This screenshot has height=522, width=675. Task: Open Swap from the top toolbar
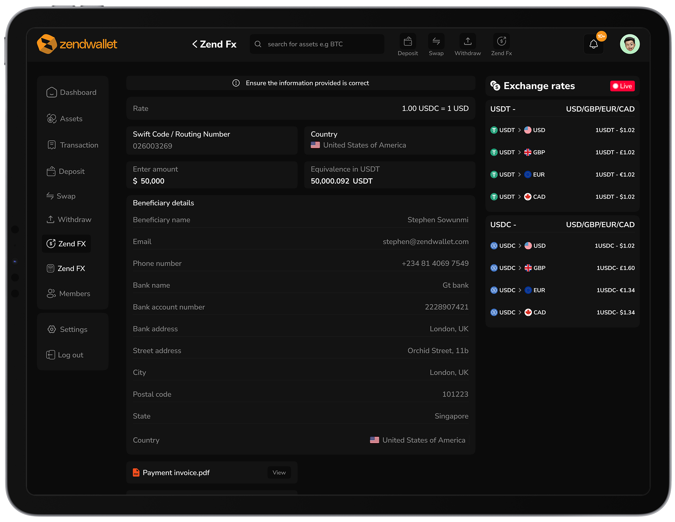click(436, 41)
